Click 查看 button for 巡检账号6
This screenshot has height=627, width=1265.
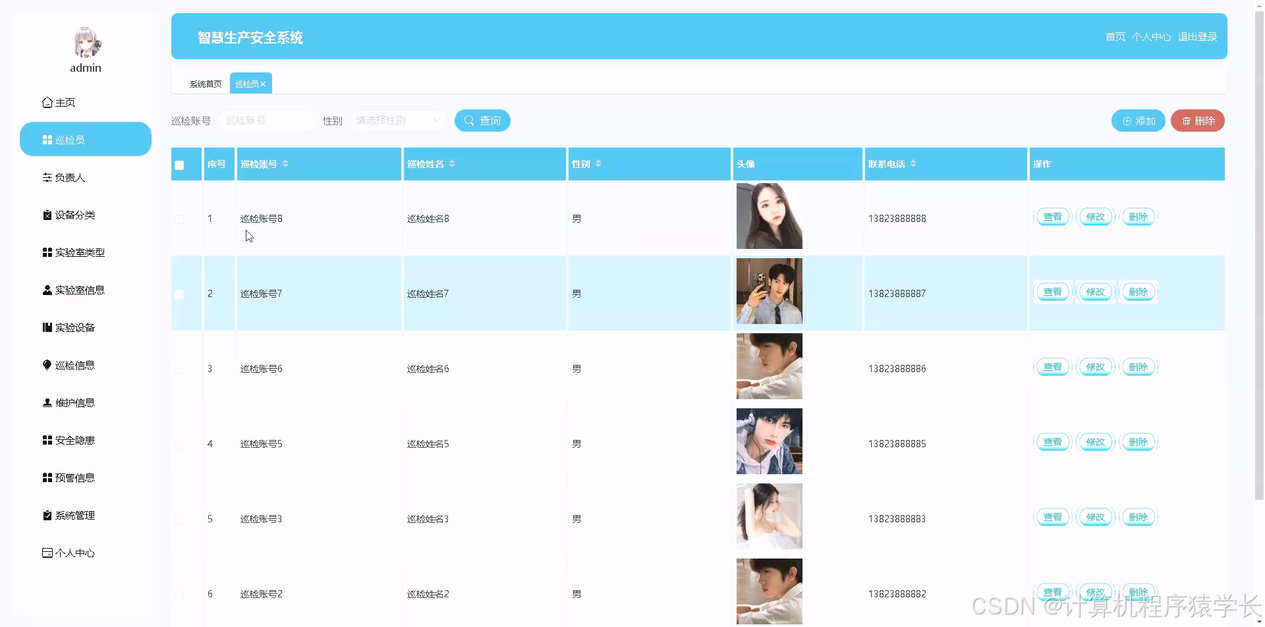pos(1053,367)
